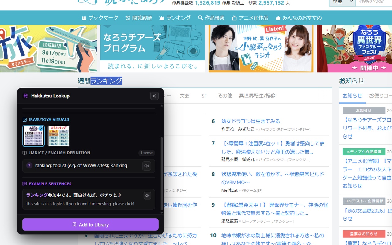Select the お便りコーナー tab in the news panel
This screenshot has height=245, width=392.
(380, 96)
